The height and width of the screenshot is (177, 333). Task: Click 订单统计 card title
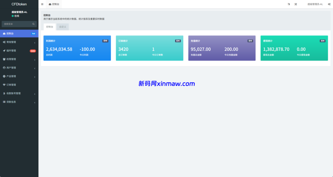(123, 41)
